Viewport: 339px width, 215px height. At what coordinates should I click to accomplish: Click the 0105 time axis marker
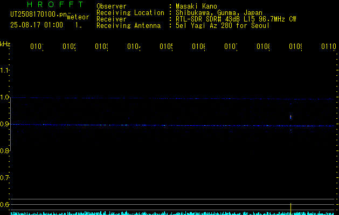pyautogui.click(x=166, y=46)
